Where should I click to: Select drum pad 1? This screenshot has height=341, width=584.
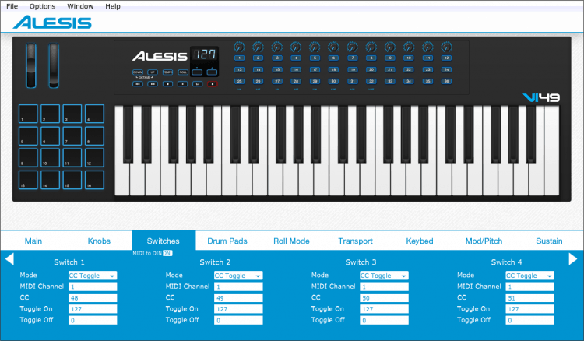[x=28, y=114]
